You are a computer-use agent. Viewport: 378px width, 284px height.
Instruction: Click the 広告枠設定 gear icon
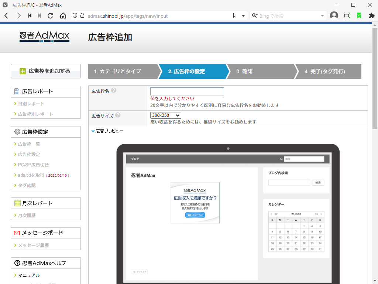pos(17,132)
